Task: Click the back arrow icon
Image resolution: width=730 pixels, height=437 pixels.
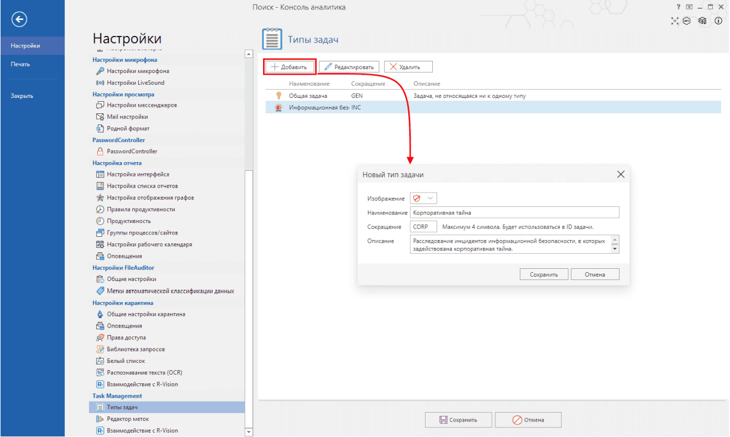Action: (20, 19)
